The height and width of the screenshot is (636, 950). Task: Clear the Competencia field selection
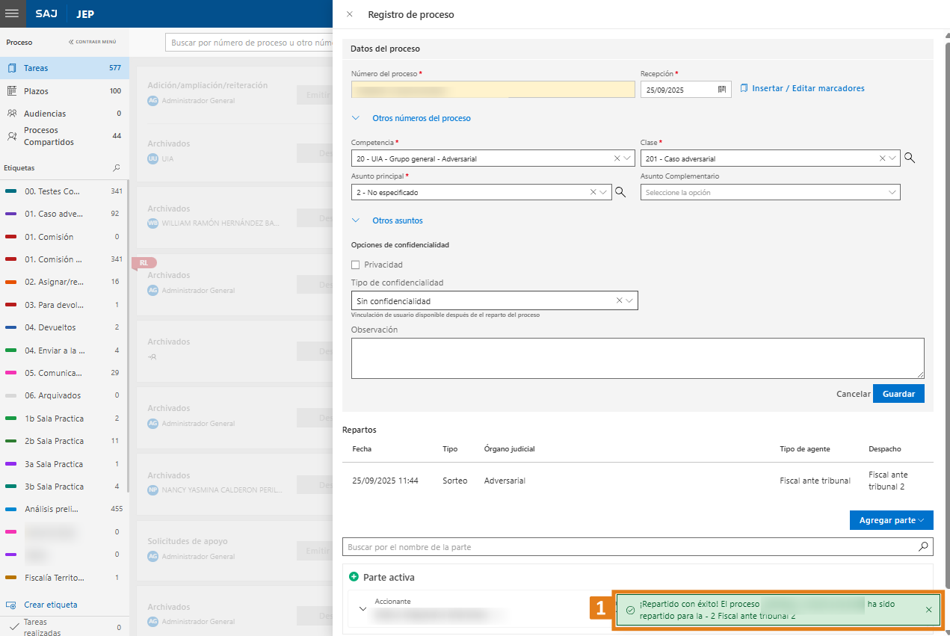click(617, 158)
